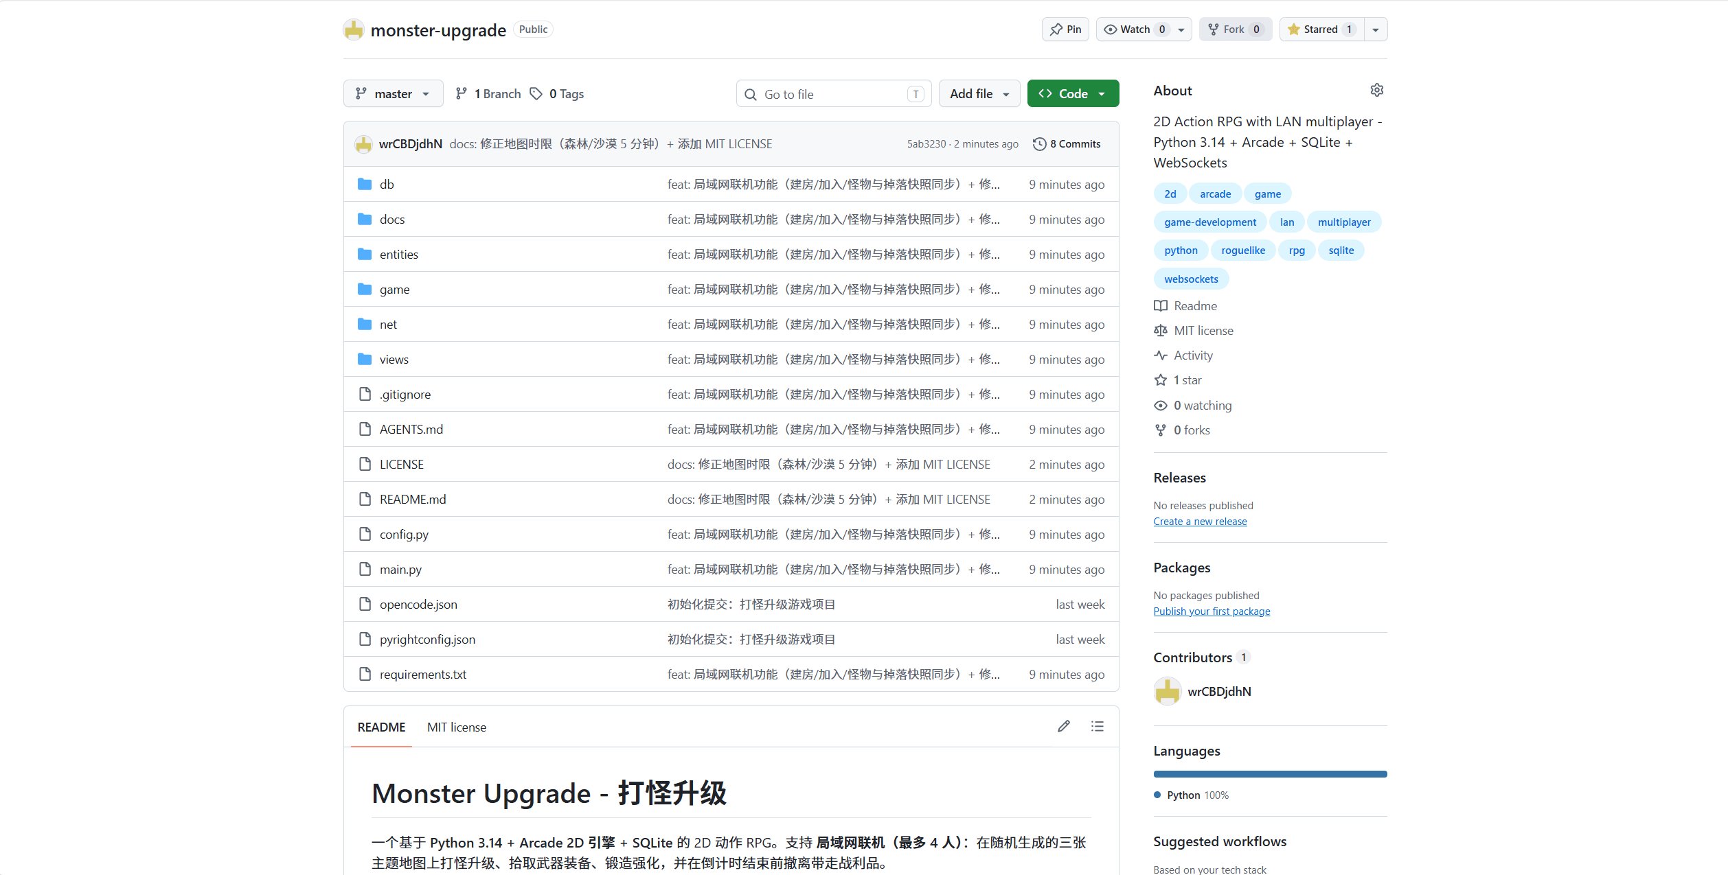Open the latest commit message docs link
This screenshot has width=1728, height=875.
(611, 144)
